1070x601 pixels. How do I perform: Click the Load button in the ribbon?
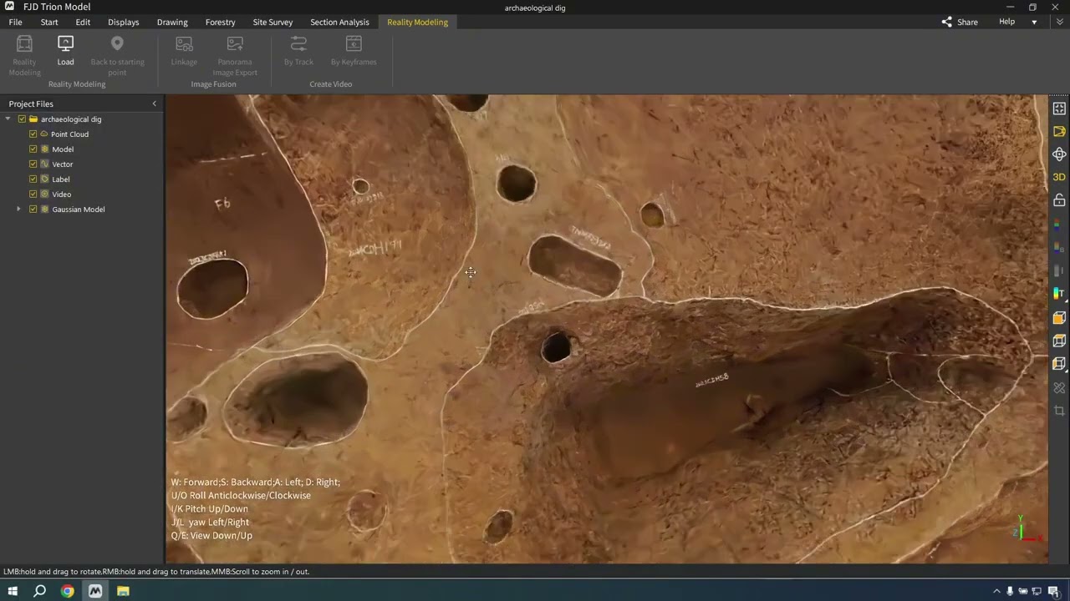point(65,50)
